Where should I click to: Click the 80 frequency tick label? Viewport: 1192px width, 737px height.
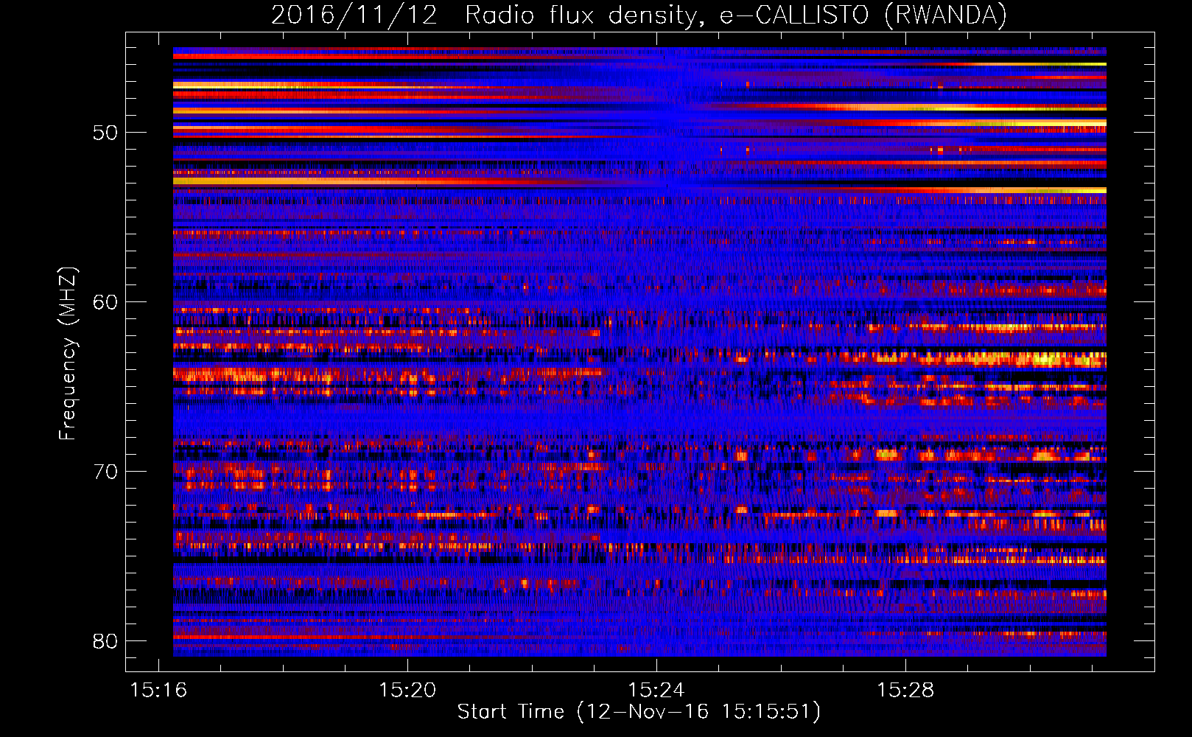105,641
